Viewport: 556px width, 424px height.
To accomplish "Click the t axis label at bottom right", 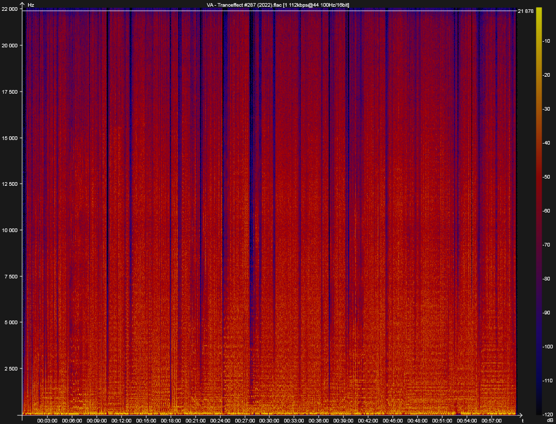I will point(521,420).
